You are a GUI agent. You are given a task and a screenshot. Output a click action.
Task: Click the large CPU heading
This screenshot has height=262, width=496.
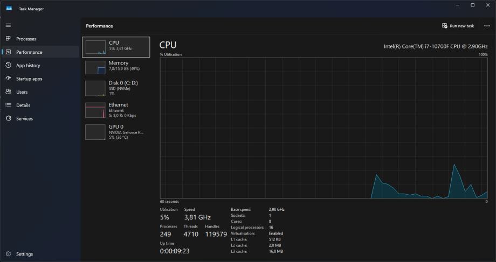pyautogui.click(x=168, y=45)
